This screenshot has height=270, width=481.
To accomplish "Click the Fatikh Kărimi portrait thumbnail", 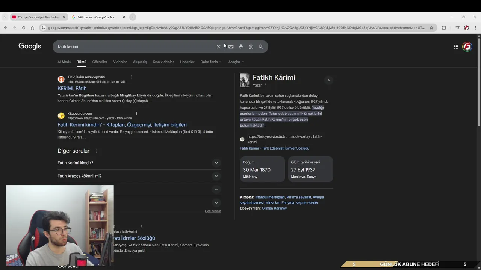I will pos(245,80).
